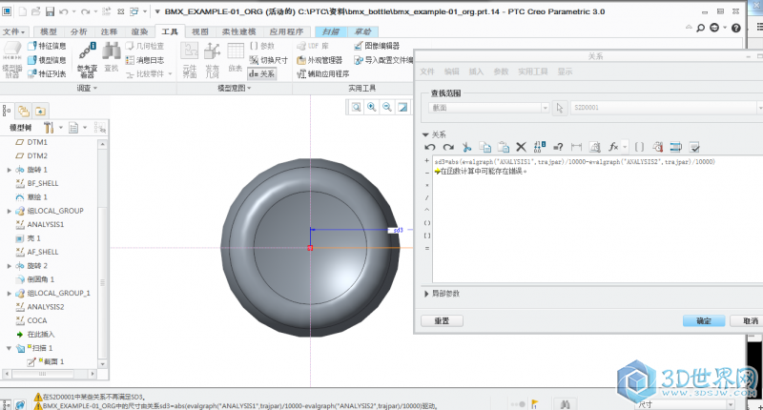
Task: Open 发布几何 publish geometry
Action: click(x=212, y=60)
